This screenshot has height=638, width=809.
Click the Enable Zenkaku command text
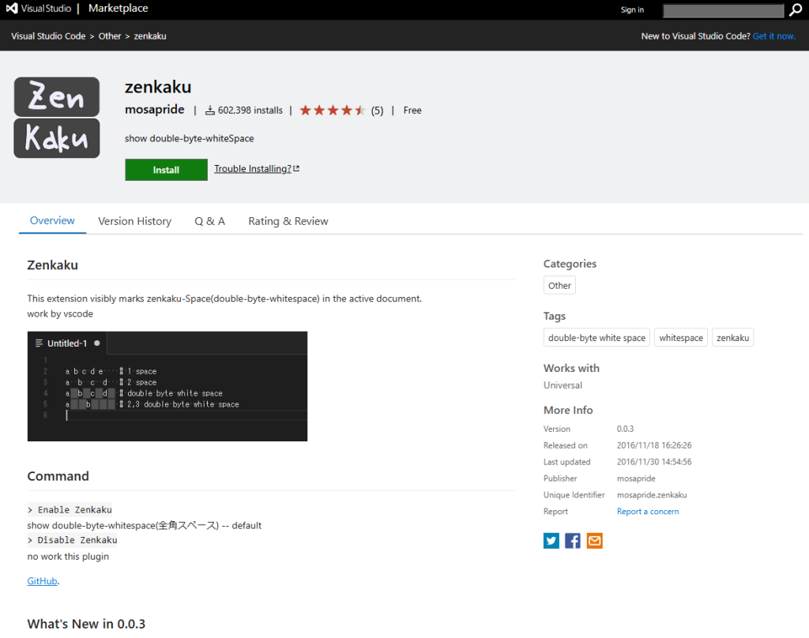[x=70, y=509]
